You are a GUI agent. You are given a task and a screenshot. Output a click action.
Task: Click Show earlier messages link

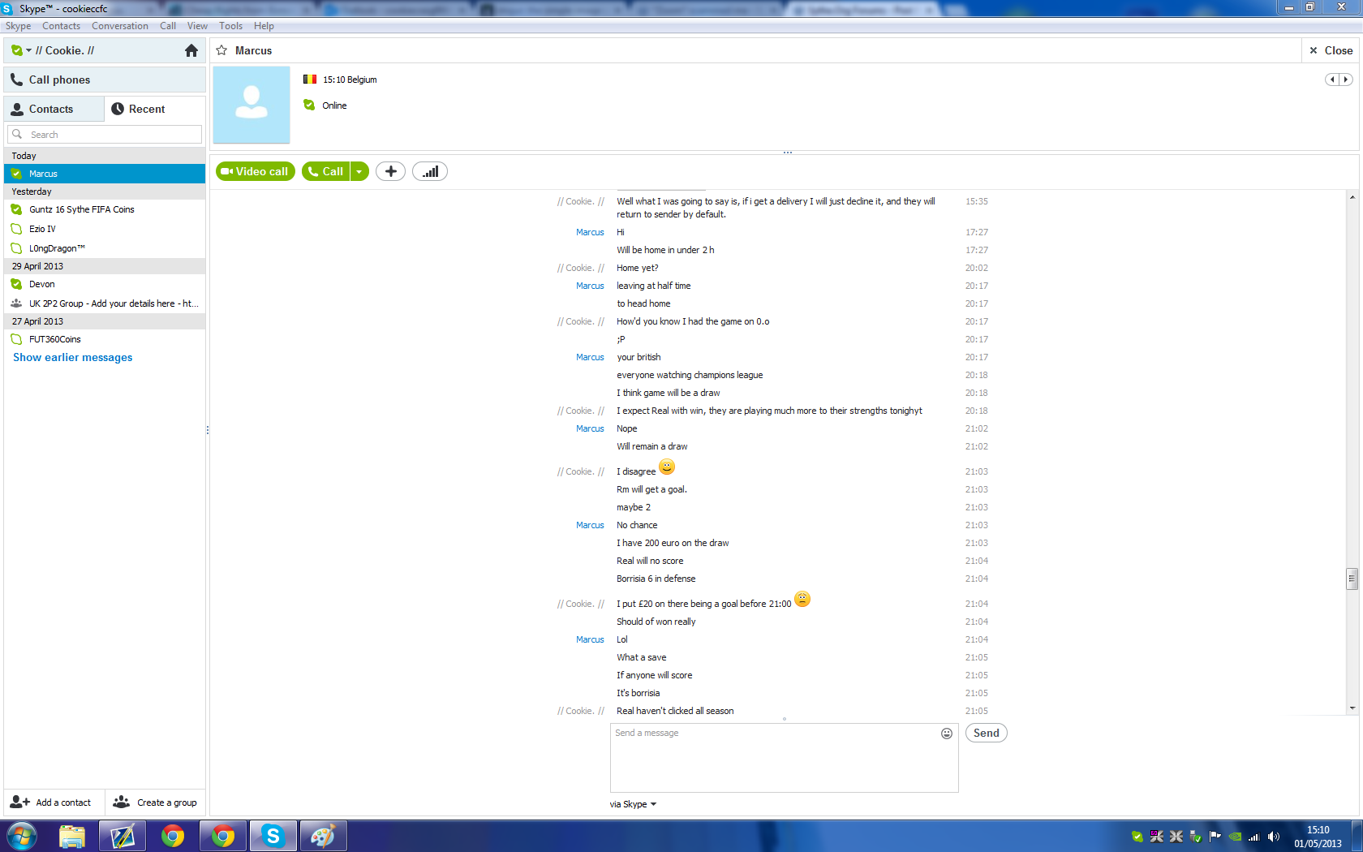[x=72, y=357]
